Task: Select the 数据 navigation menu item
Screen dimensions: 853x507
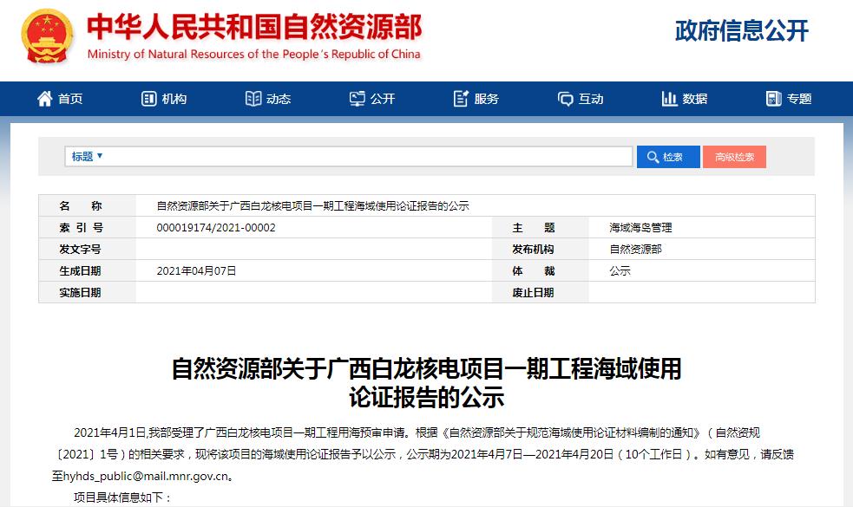Action: (695, 99)
